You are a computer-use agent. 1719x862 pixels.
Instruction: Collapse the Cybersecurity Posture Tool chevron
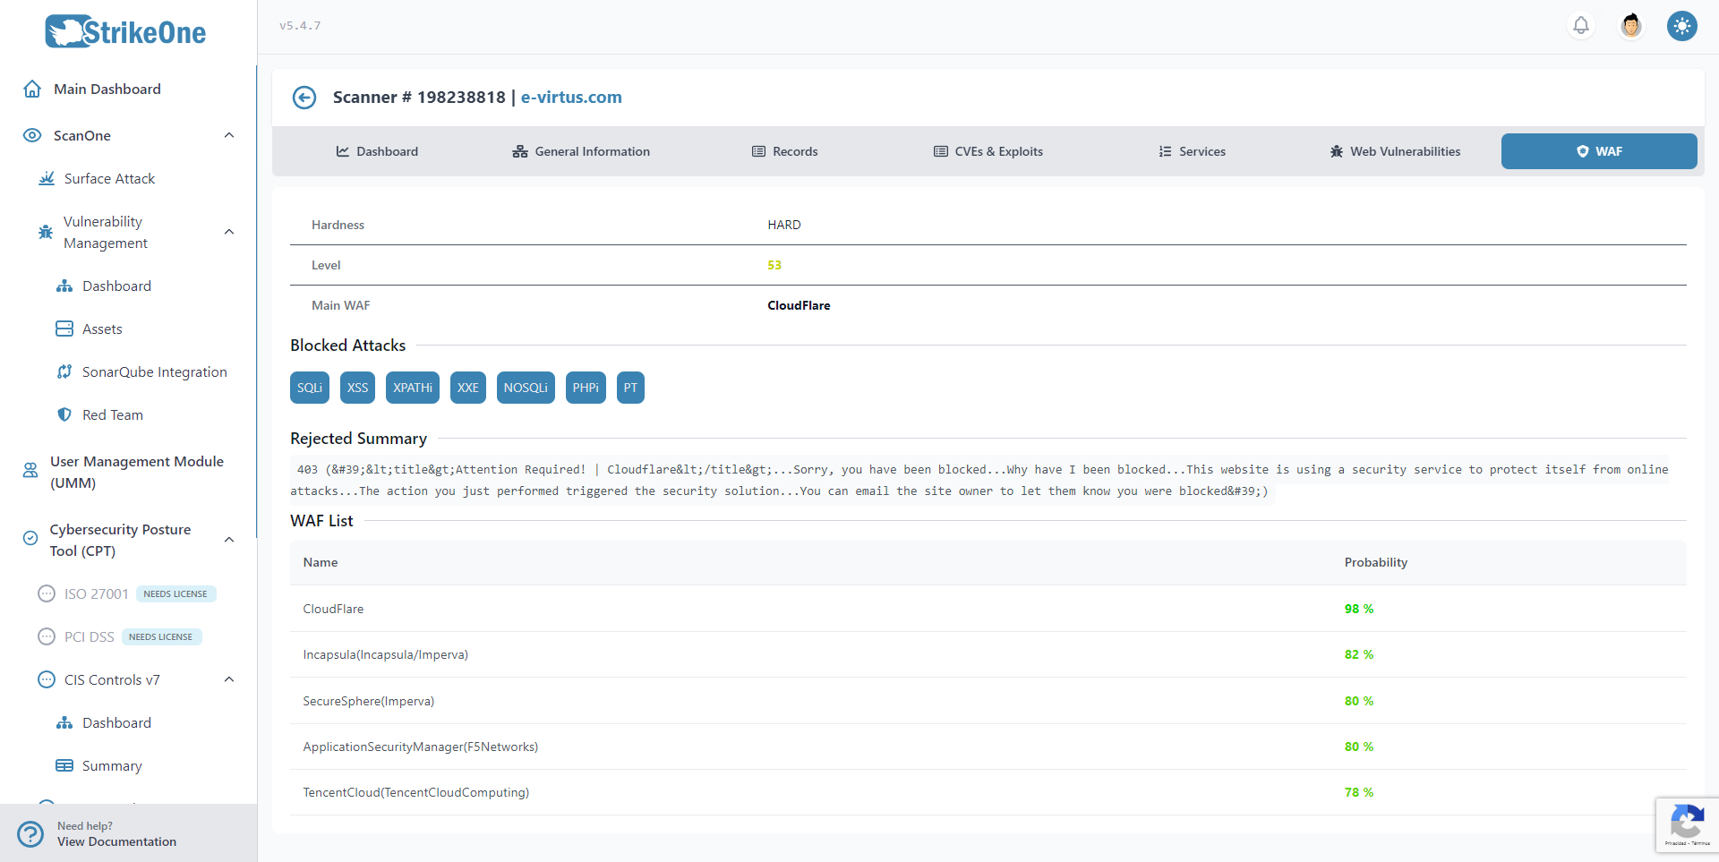point(229,540)
